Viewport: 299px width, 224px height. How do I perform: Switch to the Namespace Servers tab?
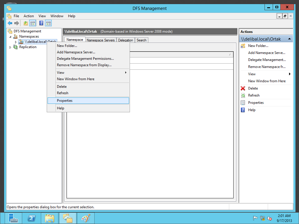tap(101, 40)
